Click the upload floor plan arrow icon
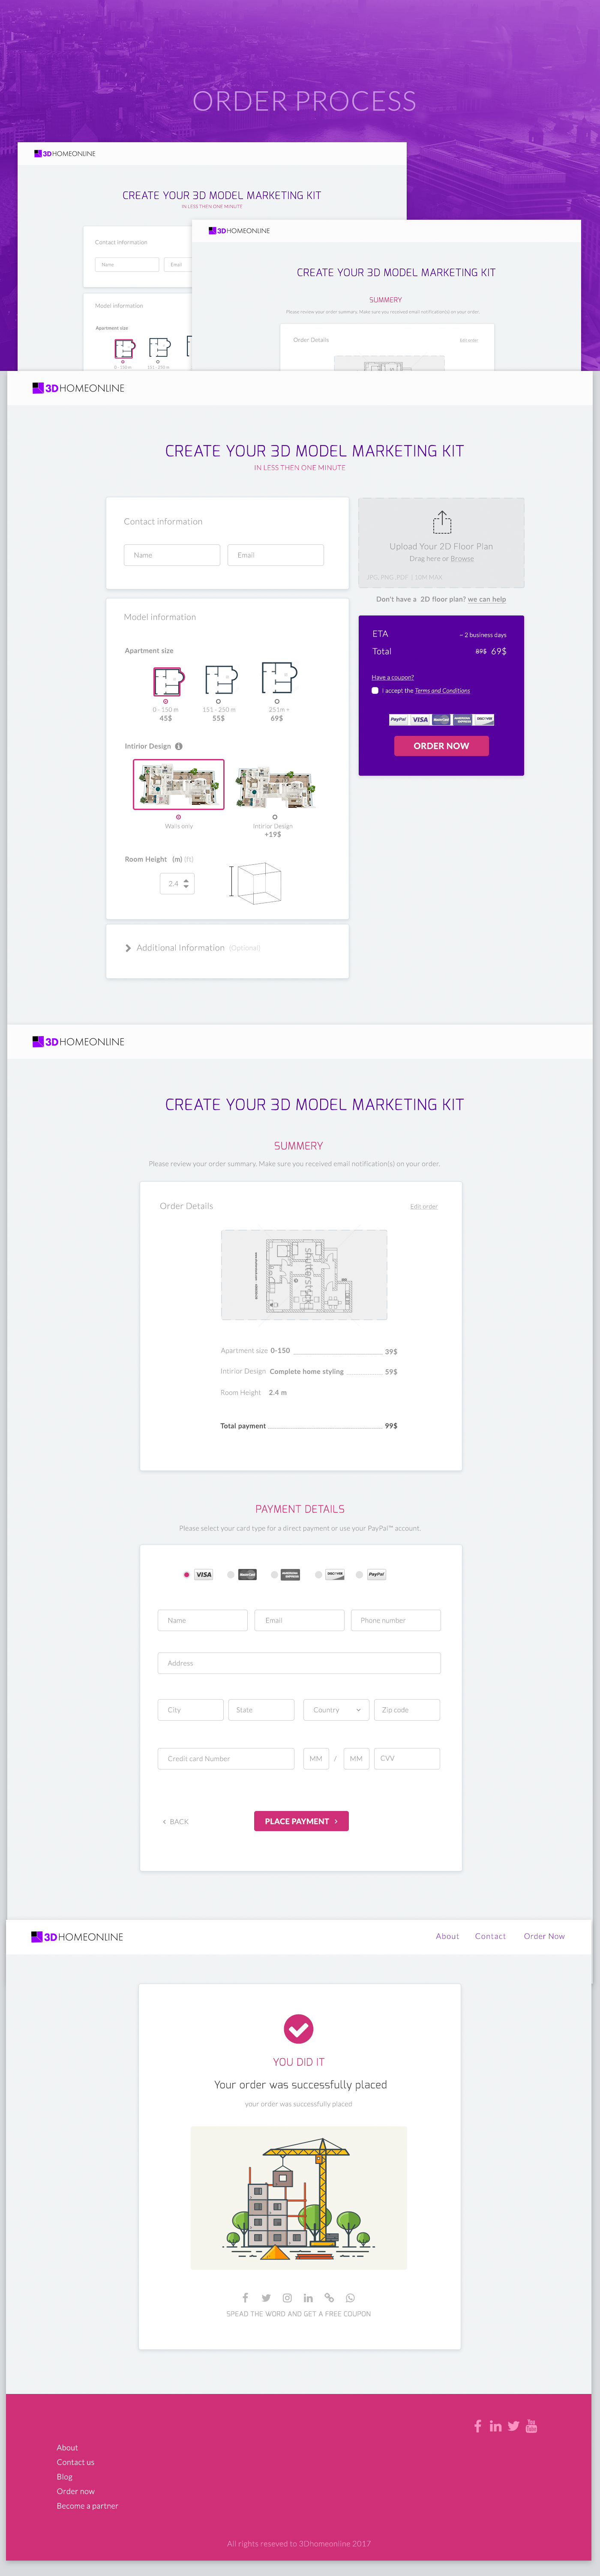 [x=442, y=522]
